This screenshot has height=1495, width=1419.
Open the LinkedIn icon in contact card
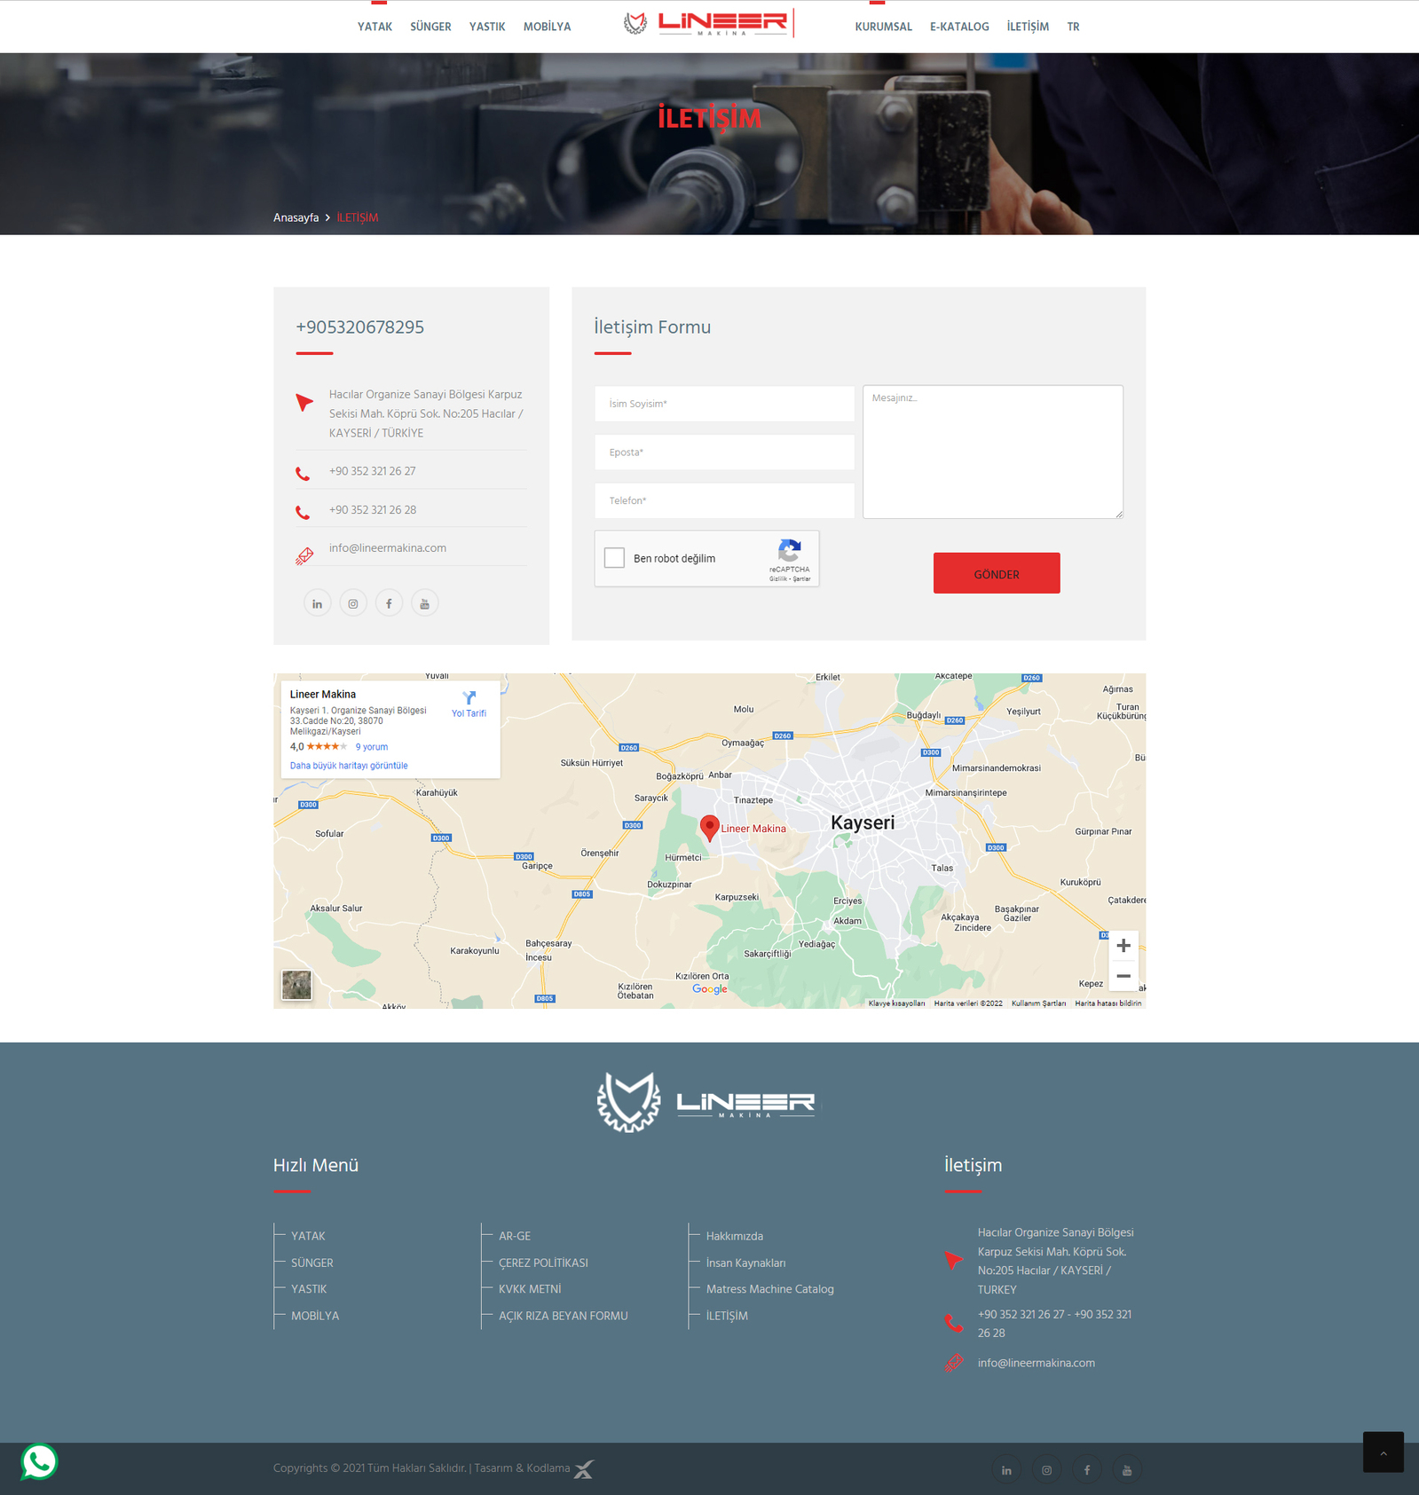tap(317, 603)
